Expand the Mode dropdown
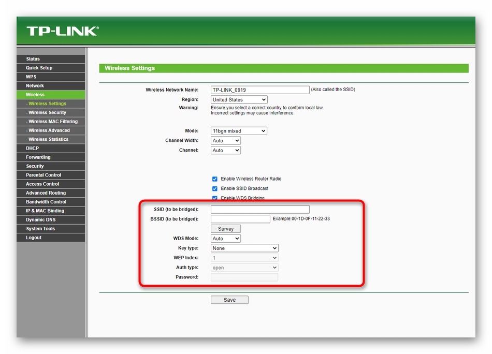 239,131
